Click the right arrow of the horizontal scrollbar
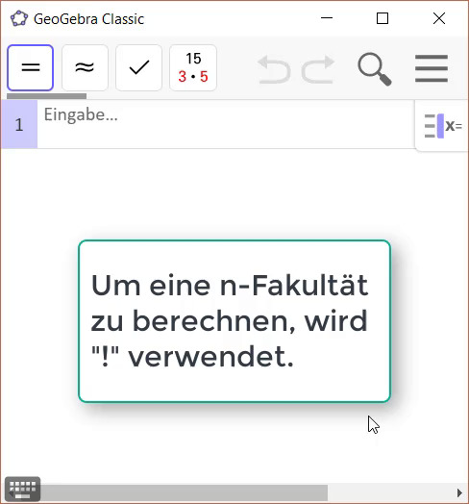Screen dimensions: 469x504 (459, 492)
